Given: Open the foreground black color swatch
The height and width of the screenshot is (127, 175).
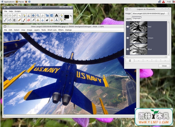Looking at the screenshot, I should click(x=66, y=17).
